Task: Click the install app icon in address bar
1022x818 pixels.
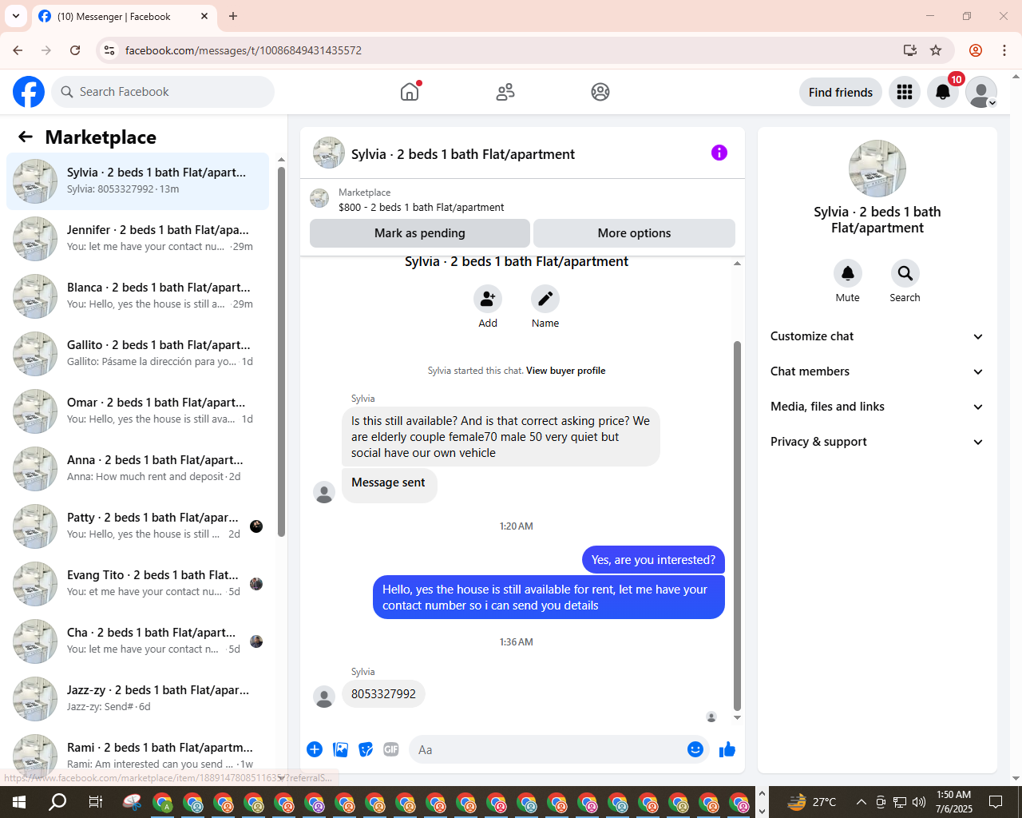Action: (x=910, y=50)
